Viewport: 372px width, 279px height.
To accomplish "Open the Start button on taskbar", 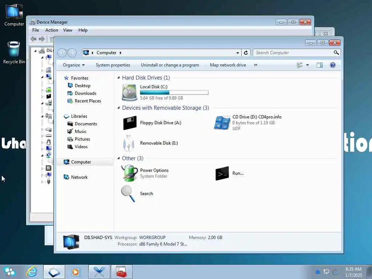I will click(x=9, y=272).
